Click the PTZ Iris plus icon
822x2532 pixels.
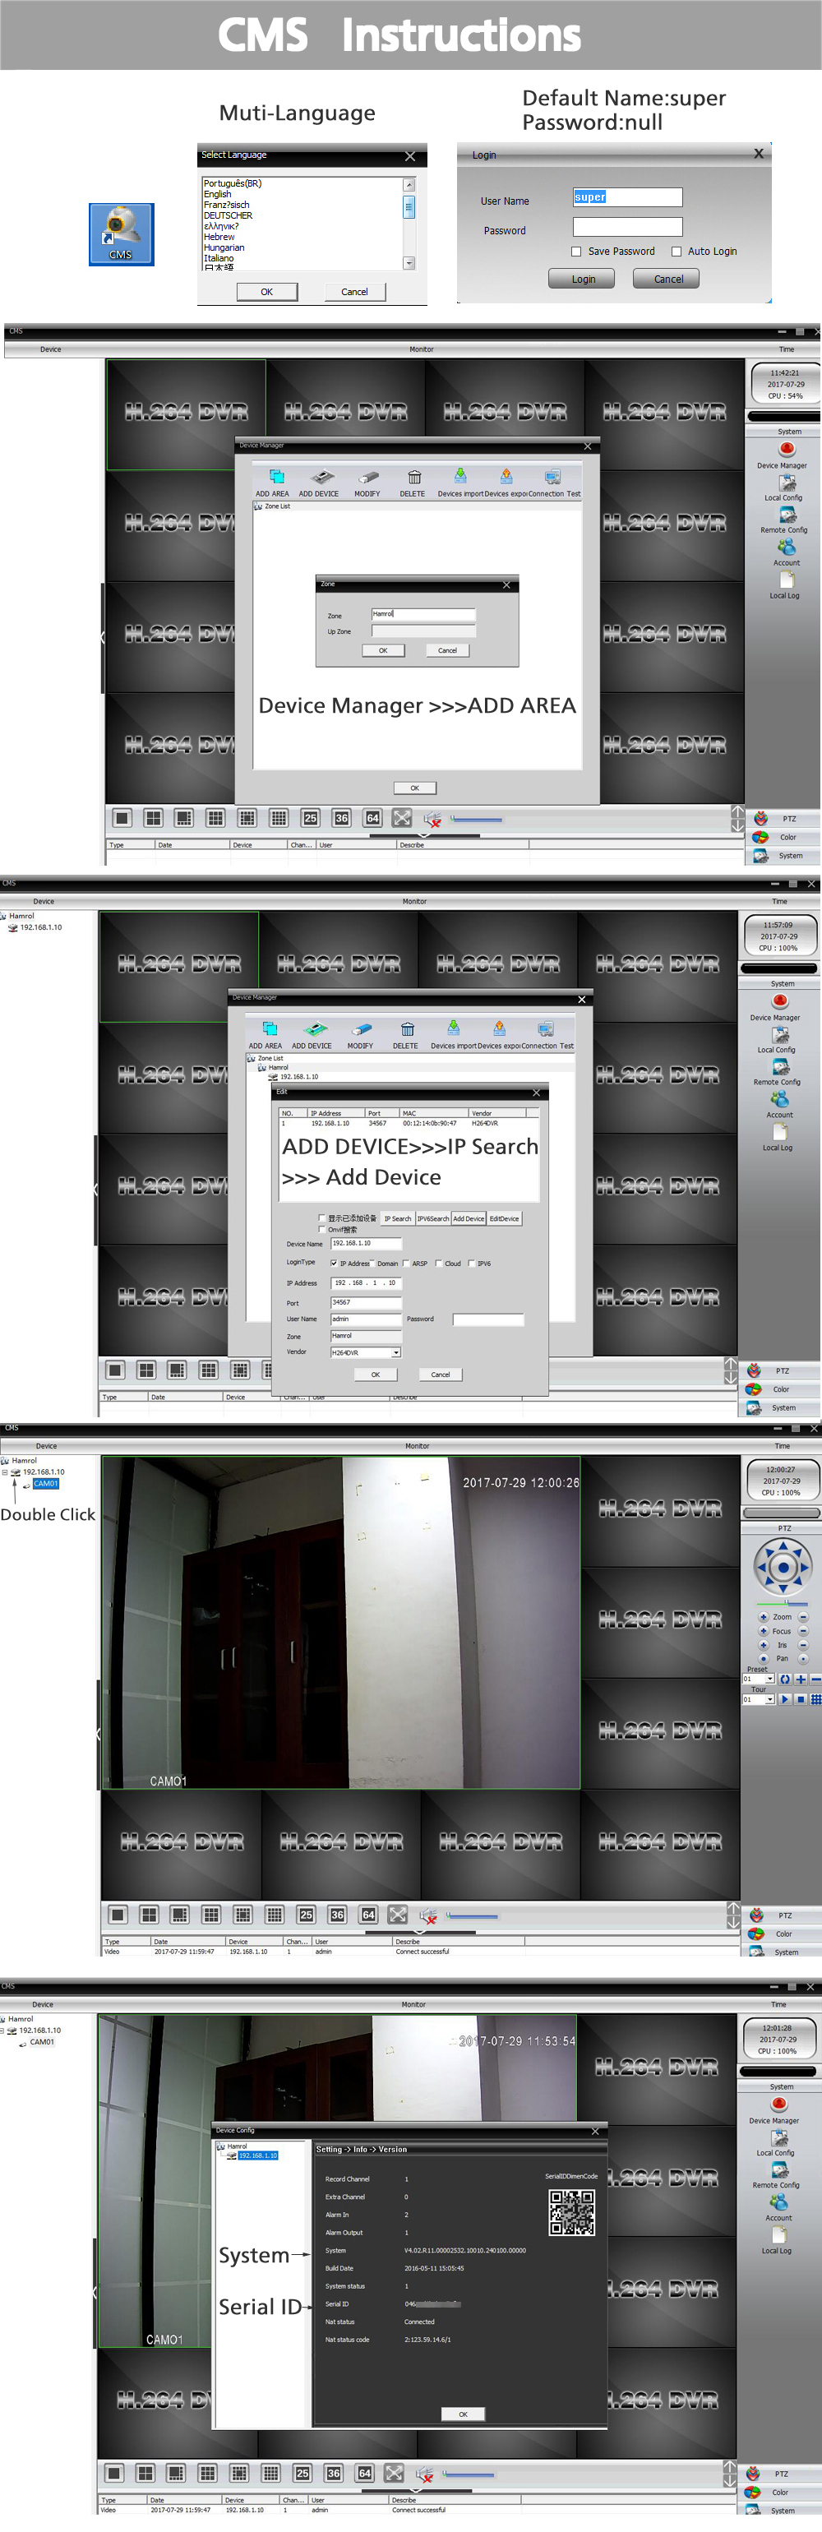click(x=763, y=1644)
